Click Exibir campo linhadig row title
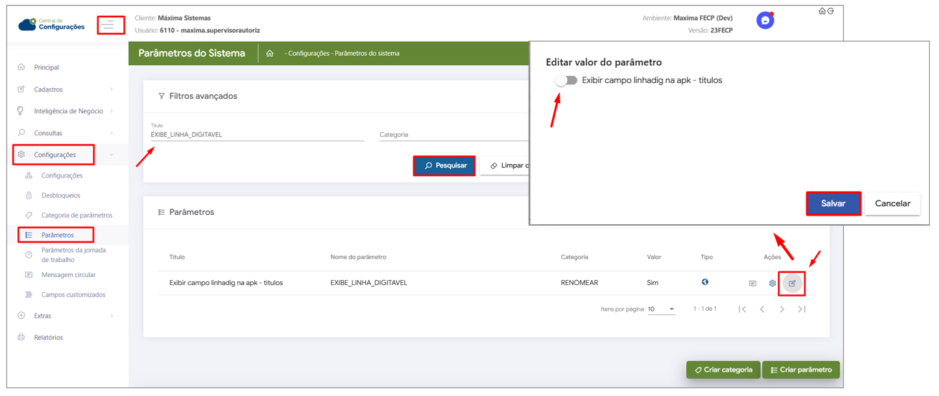Screen dimensions: 939x396 226,283
